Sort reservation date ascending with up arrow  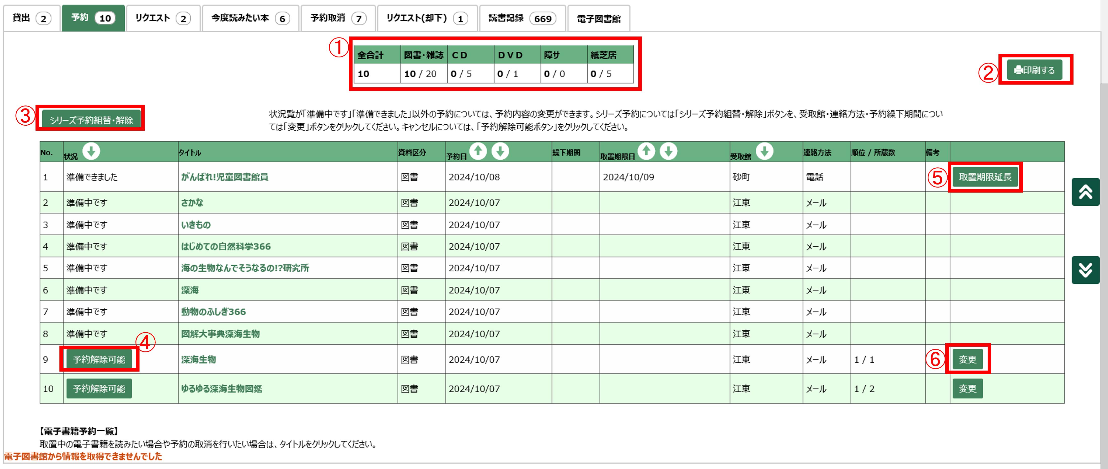(x=478, y=151)
